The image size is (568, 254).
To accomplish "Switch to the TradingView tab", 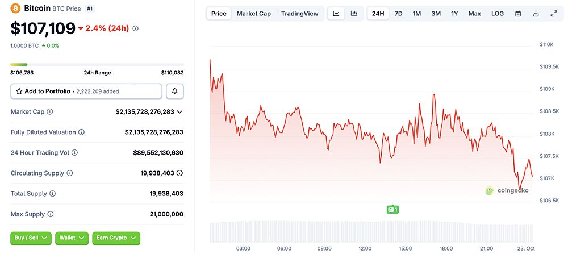I will pyautogui.click(x=299, y=14).
